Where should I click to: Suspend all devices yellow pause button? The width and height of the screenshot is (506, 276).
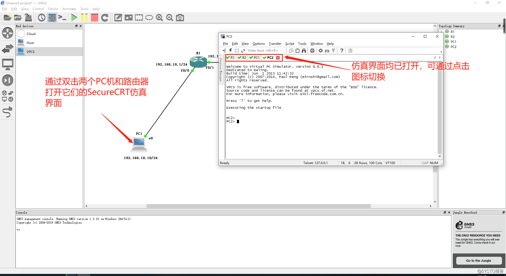[x=84, y=18]
